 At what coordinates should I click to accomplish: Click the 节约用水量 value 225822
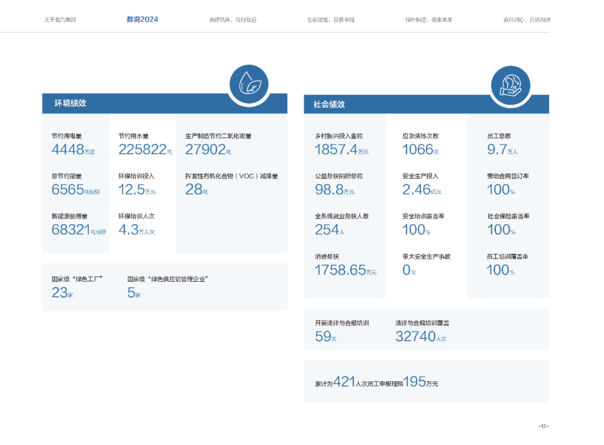point(143,149)
